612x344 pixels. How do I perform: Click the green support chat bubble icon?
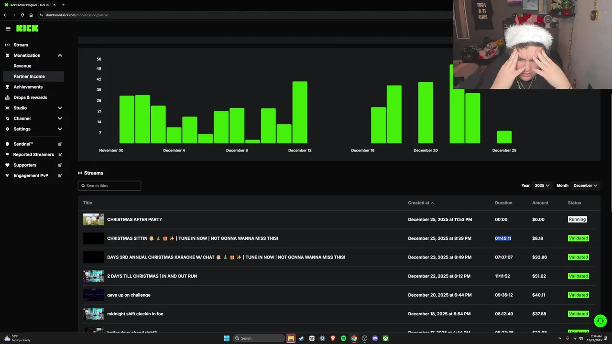600,321
